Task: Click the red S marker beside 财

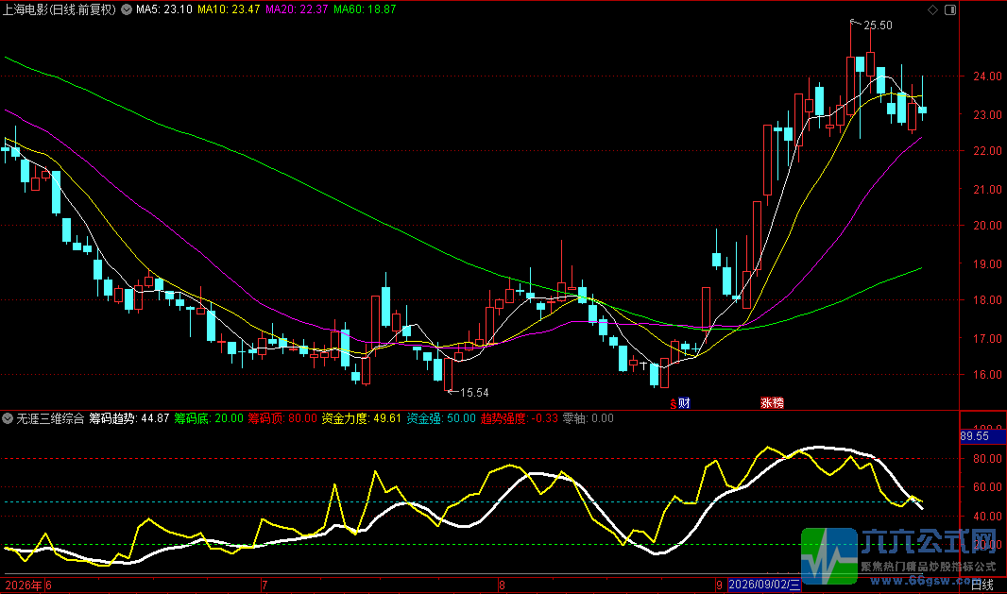Action: (x=673, y=404)
